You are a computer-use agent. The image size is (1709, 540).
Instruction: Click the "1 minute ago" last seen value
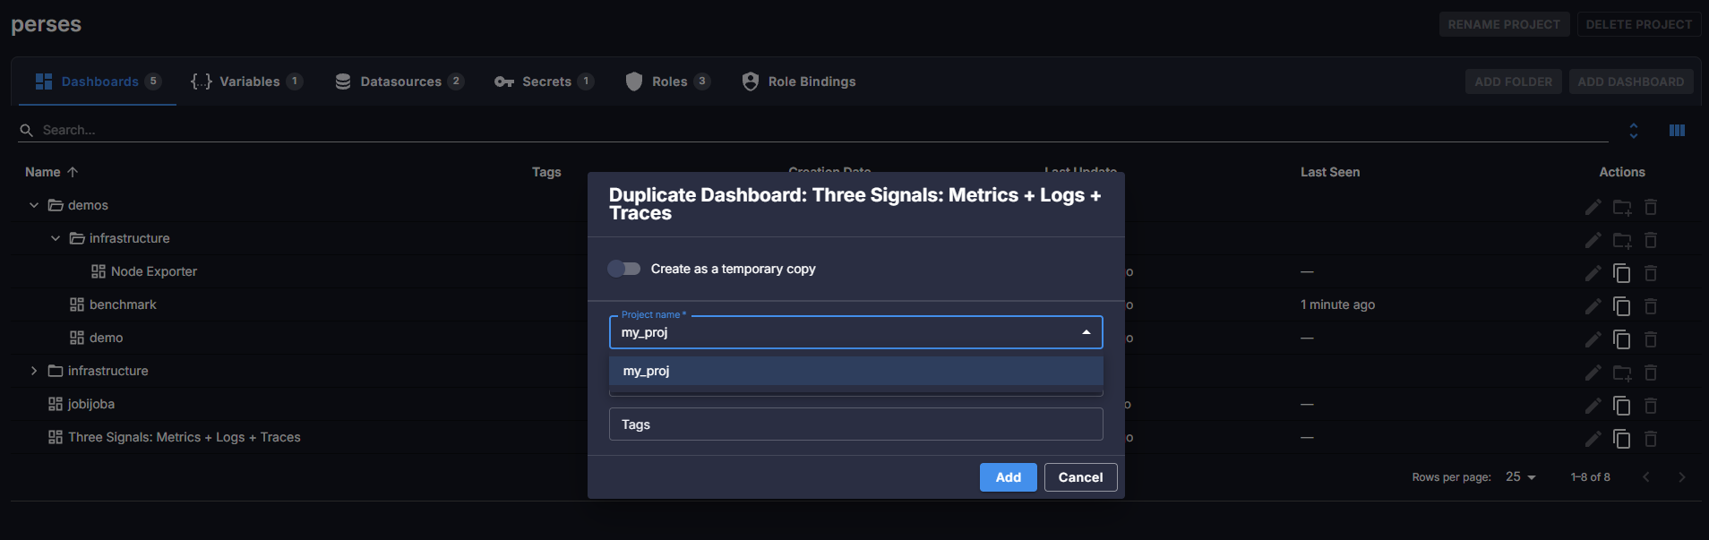[1337, 304]
